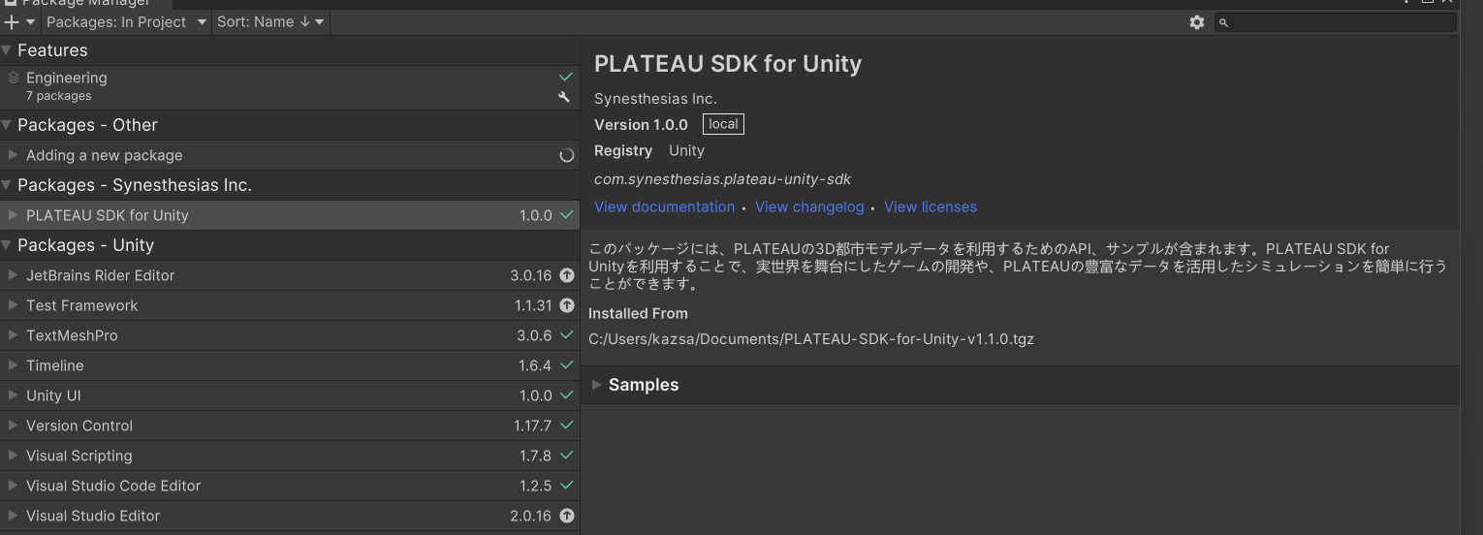Open the View documentation link

point(664,206)
